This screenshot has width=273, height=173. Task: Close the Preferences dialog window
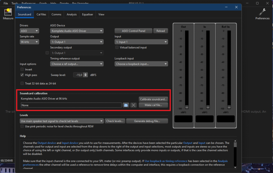pyautogui.click(x=236, y=7)
